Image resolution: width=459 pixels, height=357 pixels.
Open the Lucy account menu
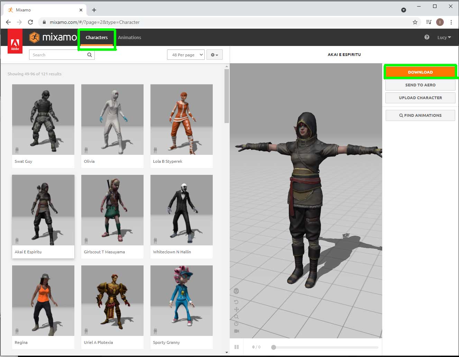coord(444,37)
